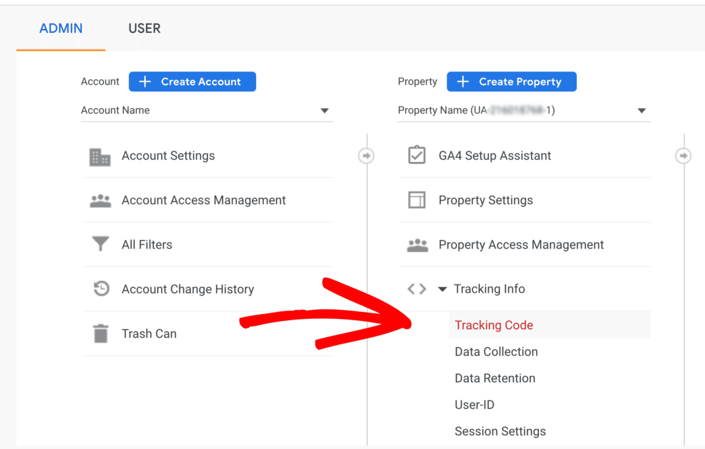The width and height of the screenshot is (705, 449).
Task: Open GA4 Setup Assistant via the checkmark icon
Action: (x=417, y=156)
